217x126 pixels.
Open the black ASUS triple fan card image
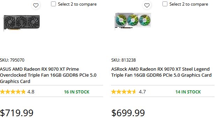[x=22, y=22]
